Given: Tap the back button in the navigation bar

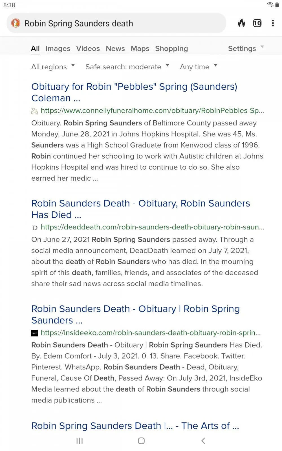Looking at the screenshot, I should coord(204,440).
